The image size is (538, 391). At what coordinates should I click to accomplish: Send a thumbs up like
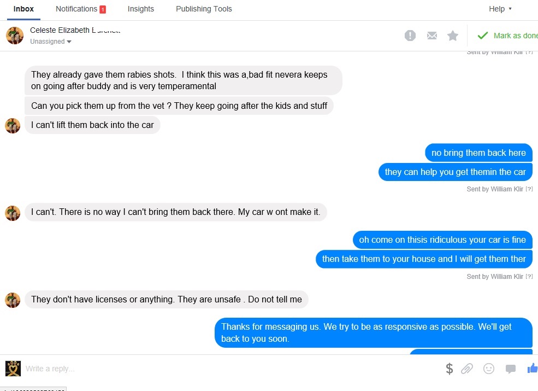pos(533,369)
